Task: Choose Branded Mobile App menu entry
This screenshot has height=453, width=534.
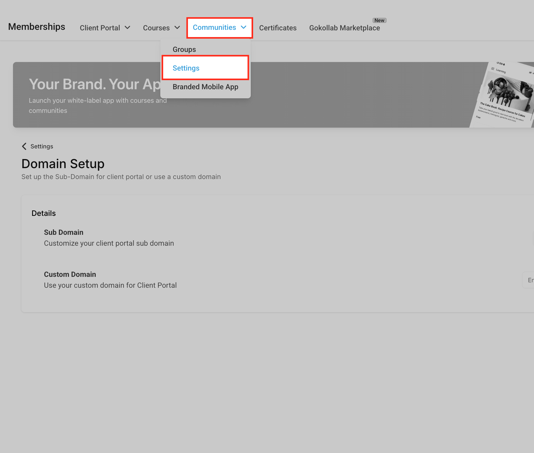Action: (x=205, y=87)
